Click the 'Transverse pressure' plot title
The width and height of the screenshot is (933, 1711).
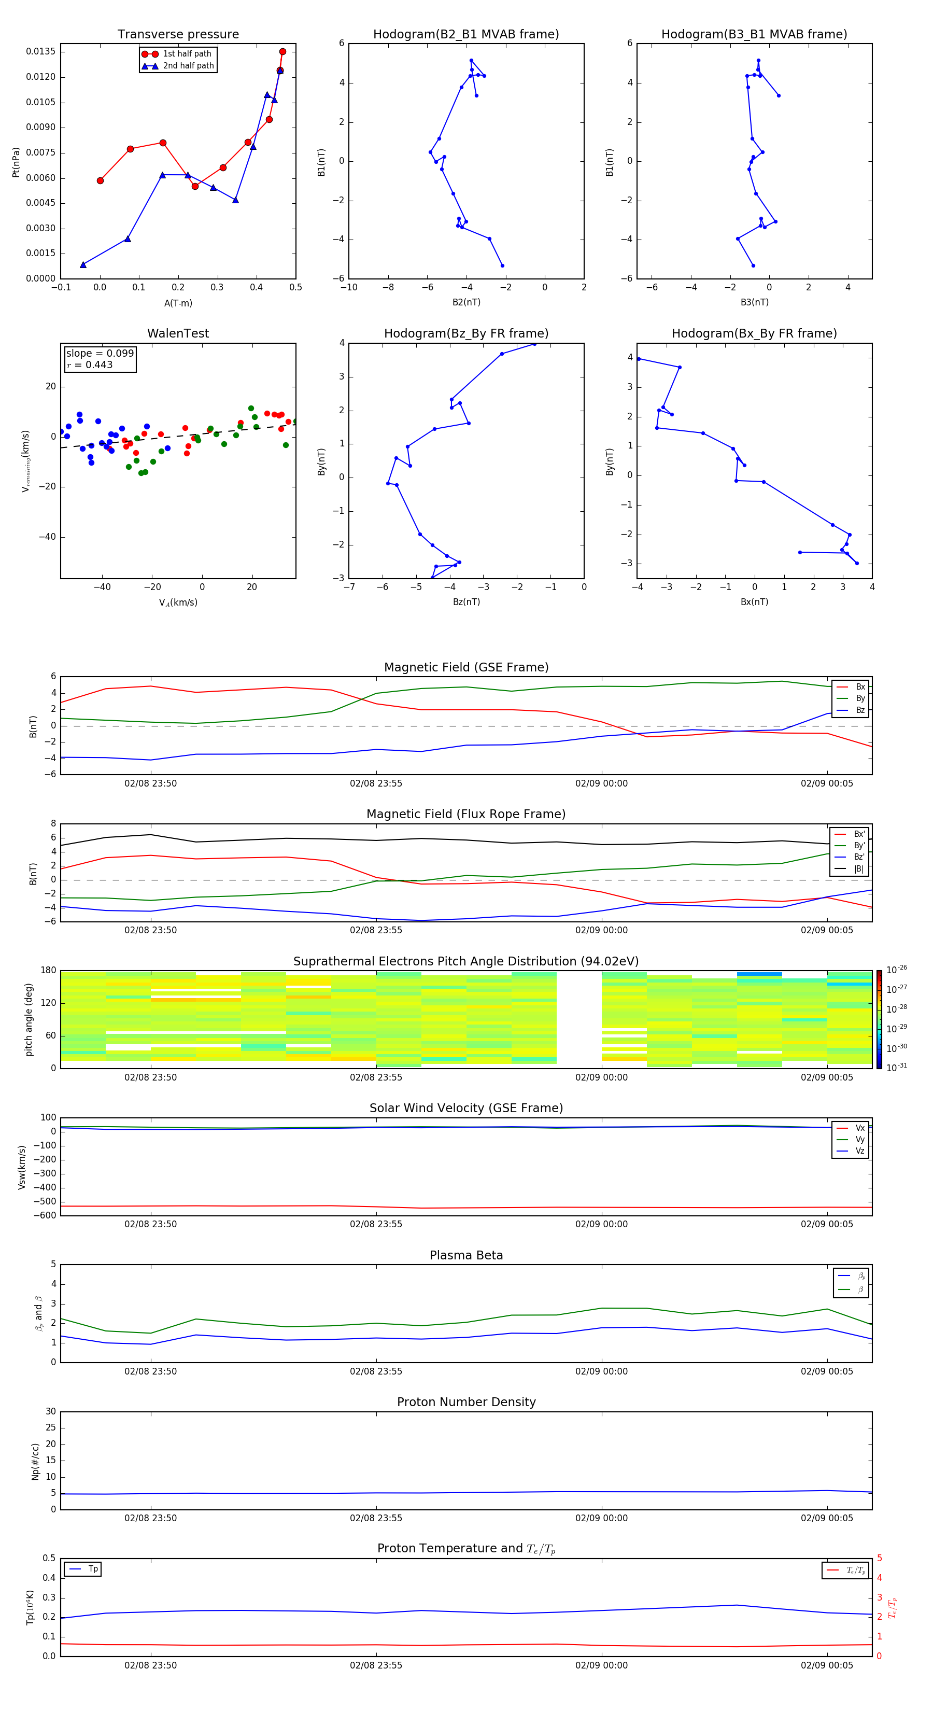click(x=178, y=34)
